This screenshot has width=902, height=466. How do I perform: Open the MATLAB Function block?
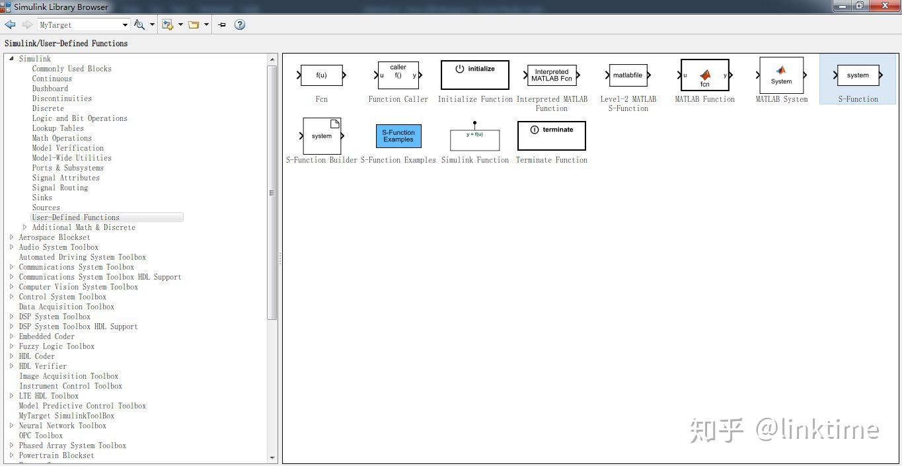pyautogui.click(x=704, y=75)
